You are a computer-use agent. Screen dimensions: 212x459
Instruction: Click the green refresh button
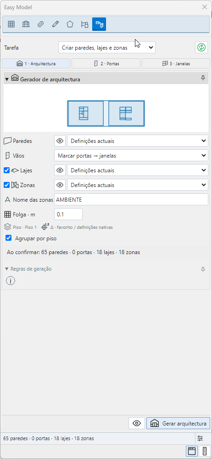click(201, 47)
